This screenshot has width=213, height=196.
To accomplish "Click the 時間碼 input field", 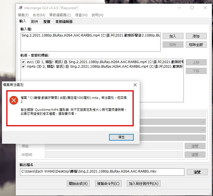I will tap(114, 155).
